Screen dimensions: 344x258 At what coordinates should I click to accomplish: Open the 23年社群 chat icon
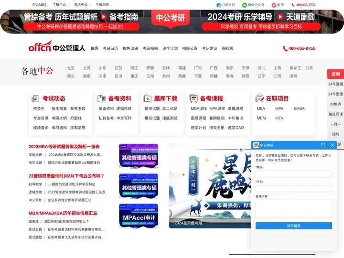[218, 5]
